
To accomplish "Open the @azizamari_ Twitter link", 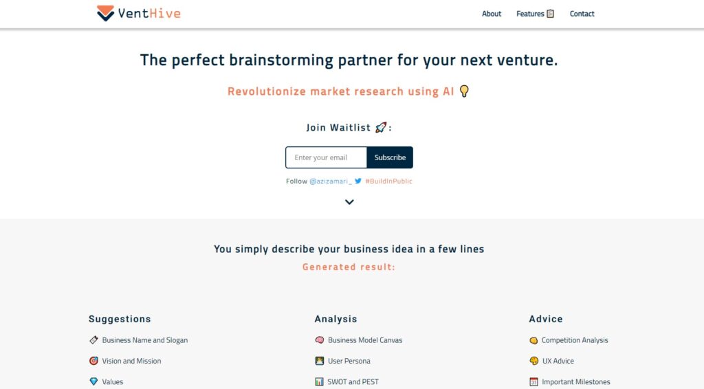I will 331,181.
